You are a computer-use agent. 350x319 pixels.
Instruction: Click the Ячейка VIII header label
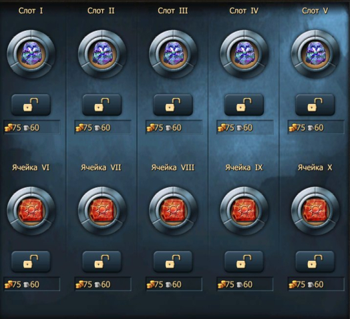pyautogui.click(x=173, y=168)
